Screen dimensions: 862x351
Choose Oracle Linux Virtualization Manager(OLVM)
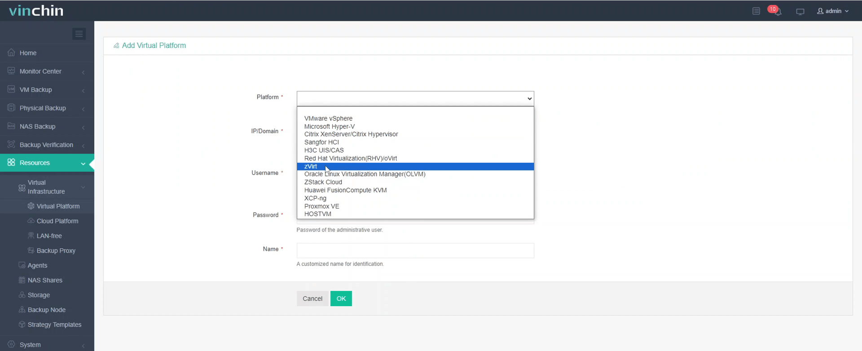(415, 174)
